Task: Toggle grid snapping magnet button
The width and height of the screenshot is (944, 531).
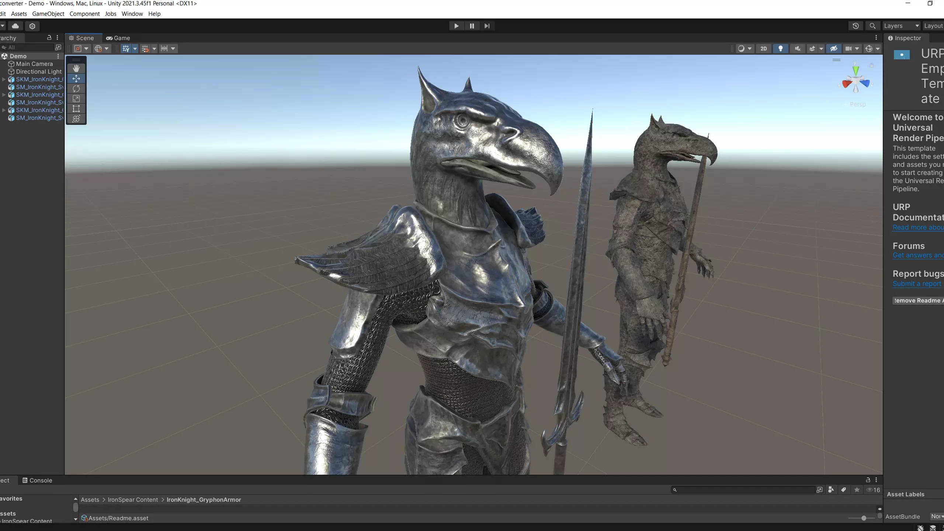Action: 145,49
